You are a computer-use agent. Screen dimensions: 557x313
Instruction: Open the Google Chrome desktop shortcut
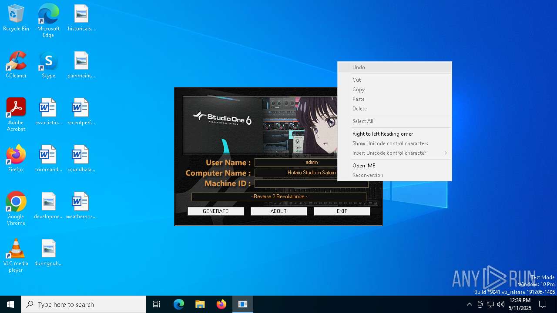coord(16,209)
